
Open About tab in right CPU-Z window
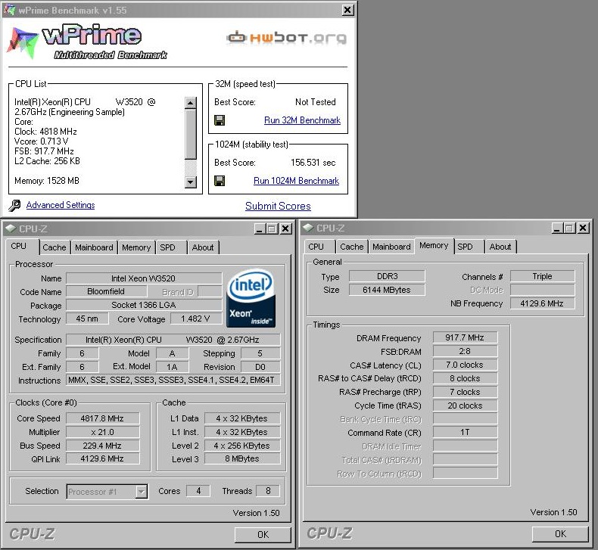[x=500, y=247]
